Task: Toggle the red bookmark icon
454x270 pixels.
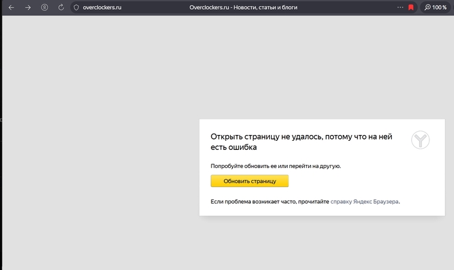Action: [411, 7]
